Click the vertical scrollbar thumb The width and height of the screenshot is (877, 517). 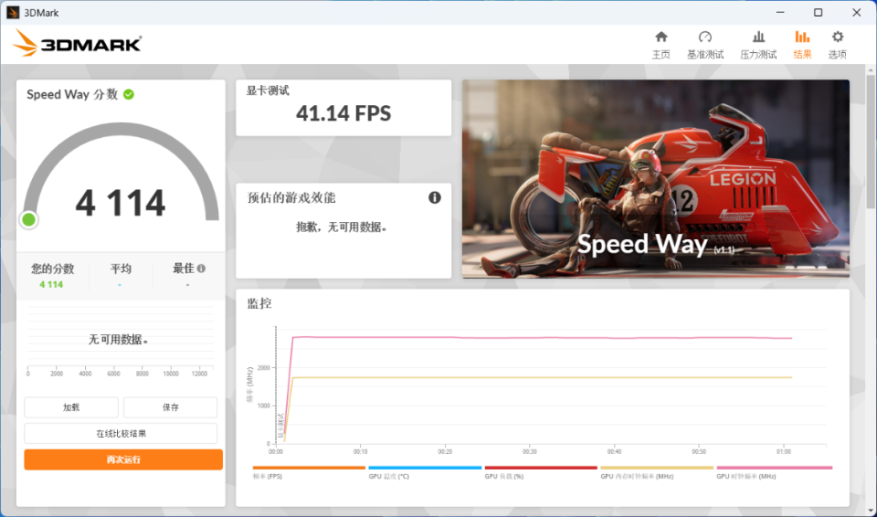click(x=871, y=141)
